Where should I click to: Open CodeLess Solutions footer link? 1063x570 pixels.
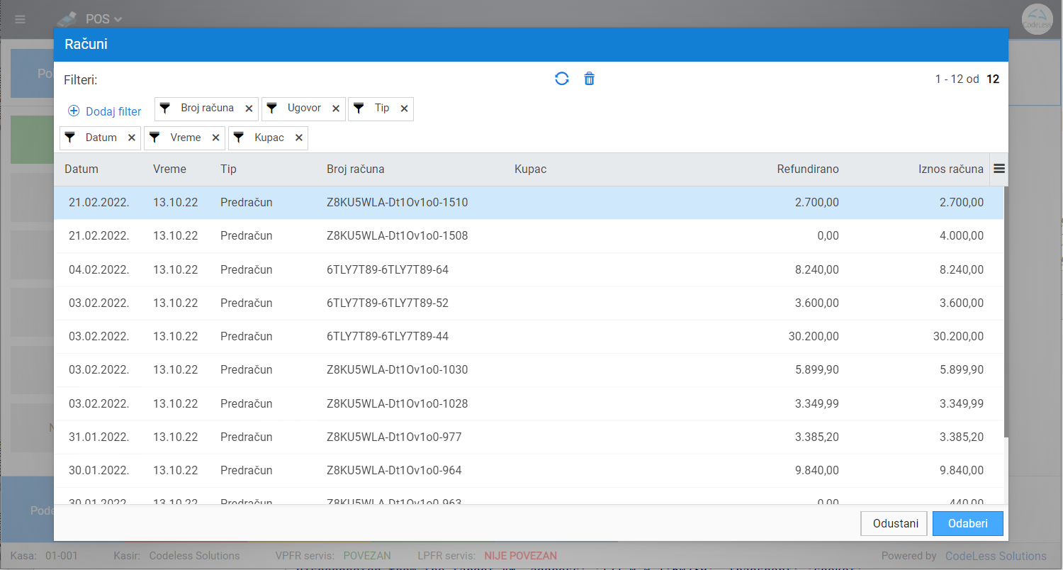[996, 556]
